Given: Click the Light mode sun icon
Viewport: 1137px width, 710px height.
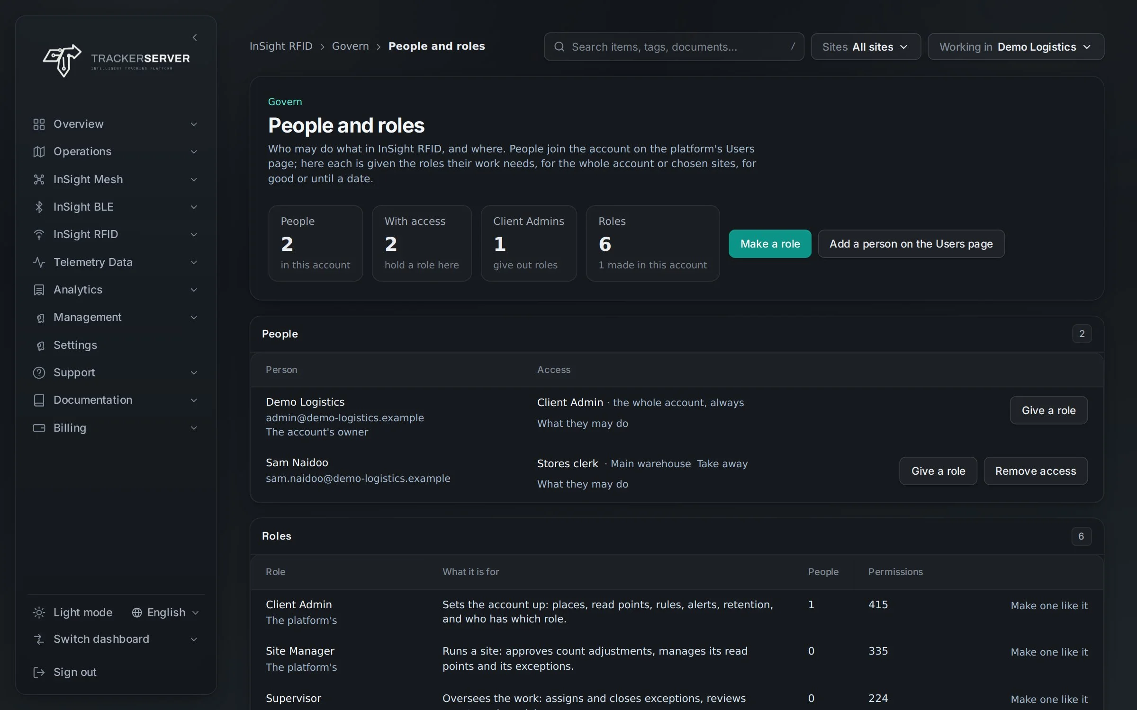Looking at the screenshot, I should (39, 612).
